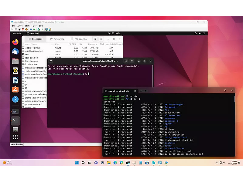
Task: Open Trash from the Ubuntu dock
Action: click(x=15, y=130)
